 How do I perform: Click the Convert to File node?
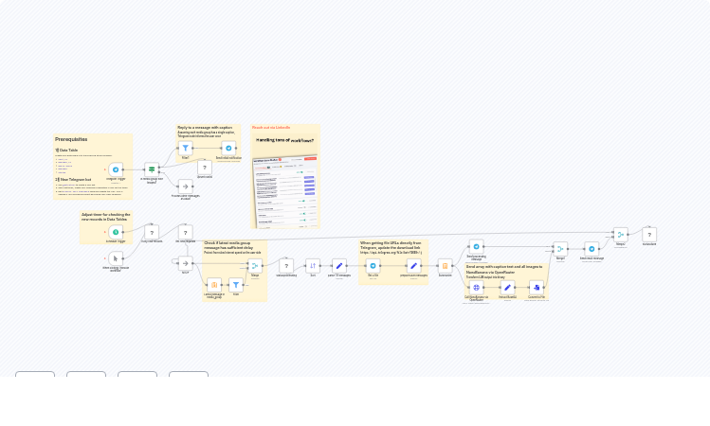coord(537,287)
